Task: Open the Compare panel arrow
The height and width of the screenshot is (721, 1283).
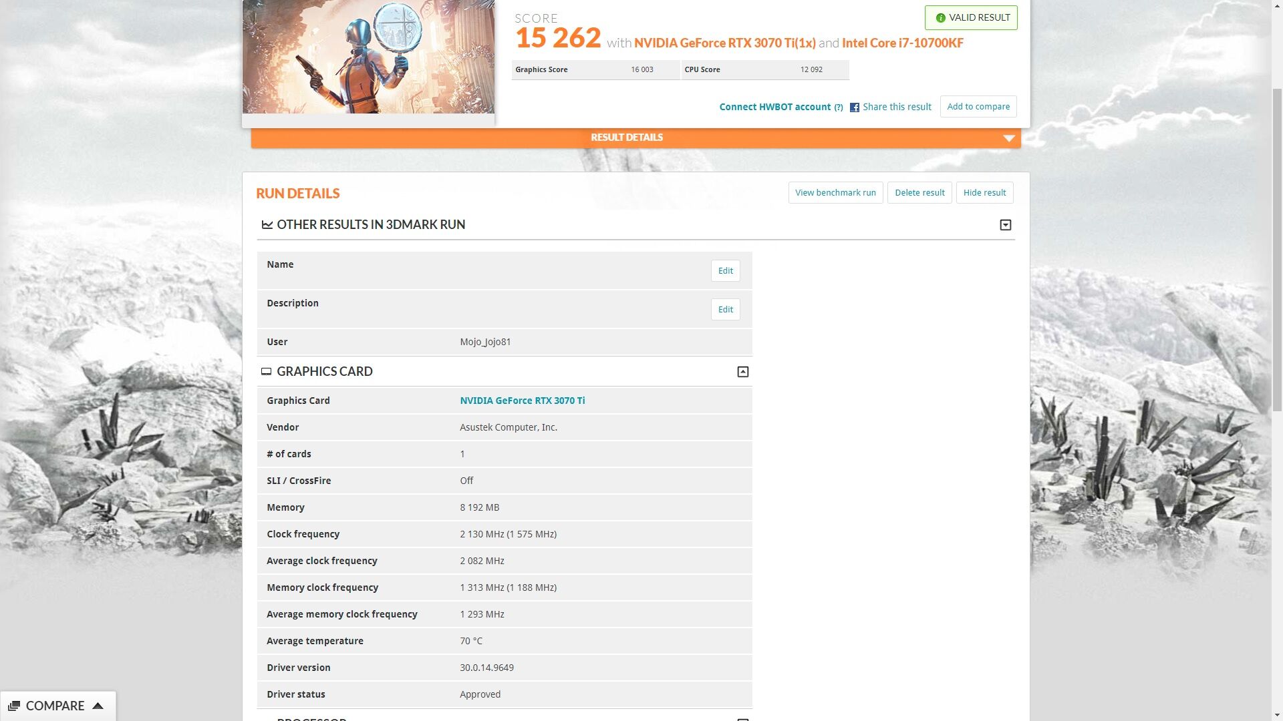Action: tap(98, 706)
